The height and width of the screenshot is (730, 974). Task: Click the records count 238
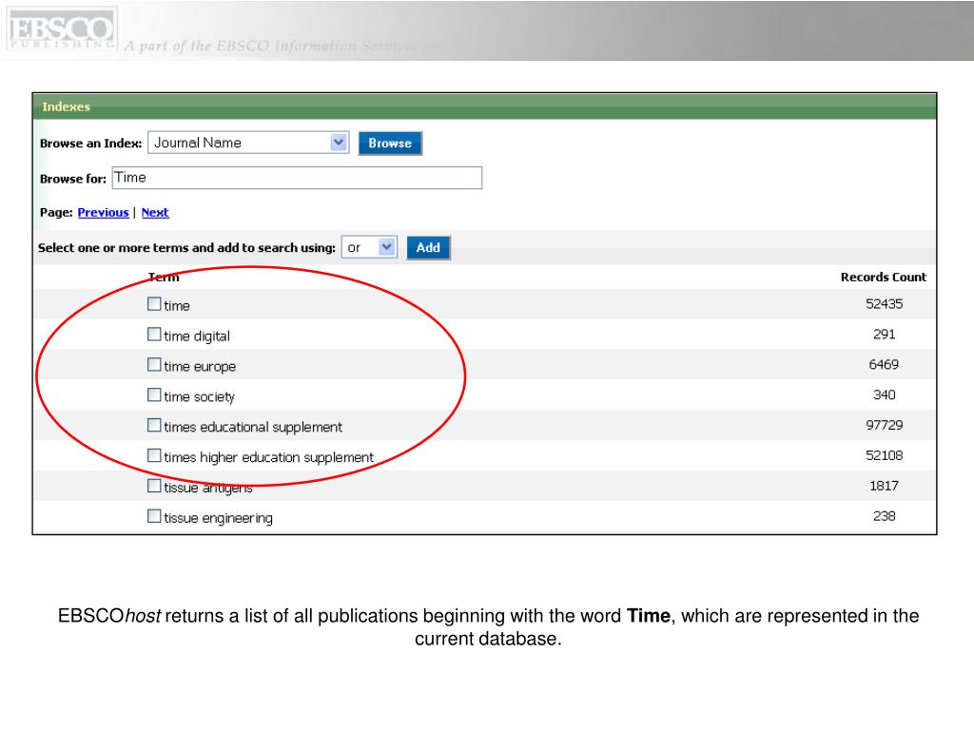coord(884,516)
